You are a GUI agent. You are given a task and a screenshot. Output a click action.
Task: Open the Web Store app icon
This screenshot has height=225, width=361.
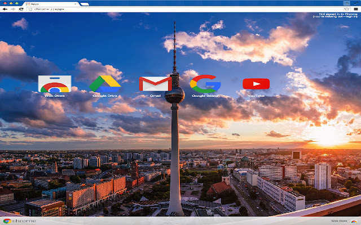click(x=55, y=84)
